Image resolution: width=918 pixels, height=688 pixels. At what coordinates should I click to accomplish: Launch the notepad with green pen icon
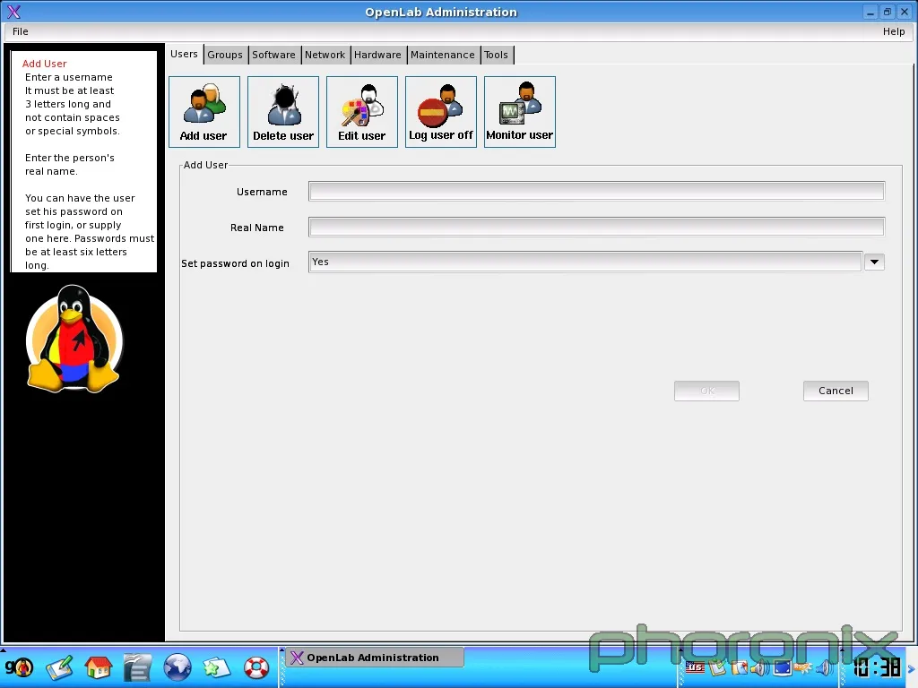click(59, 667)
